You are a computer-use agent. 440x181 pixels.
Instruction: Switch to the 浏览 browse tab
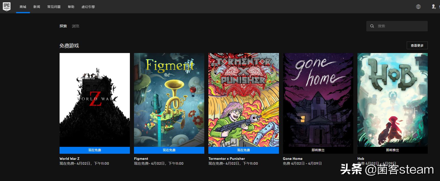[75, 26]
